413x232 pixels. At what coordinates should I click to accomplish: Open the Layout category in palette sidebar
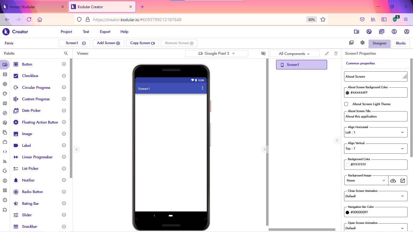click(5, 74)
